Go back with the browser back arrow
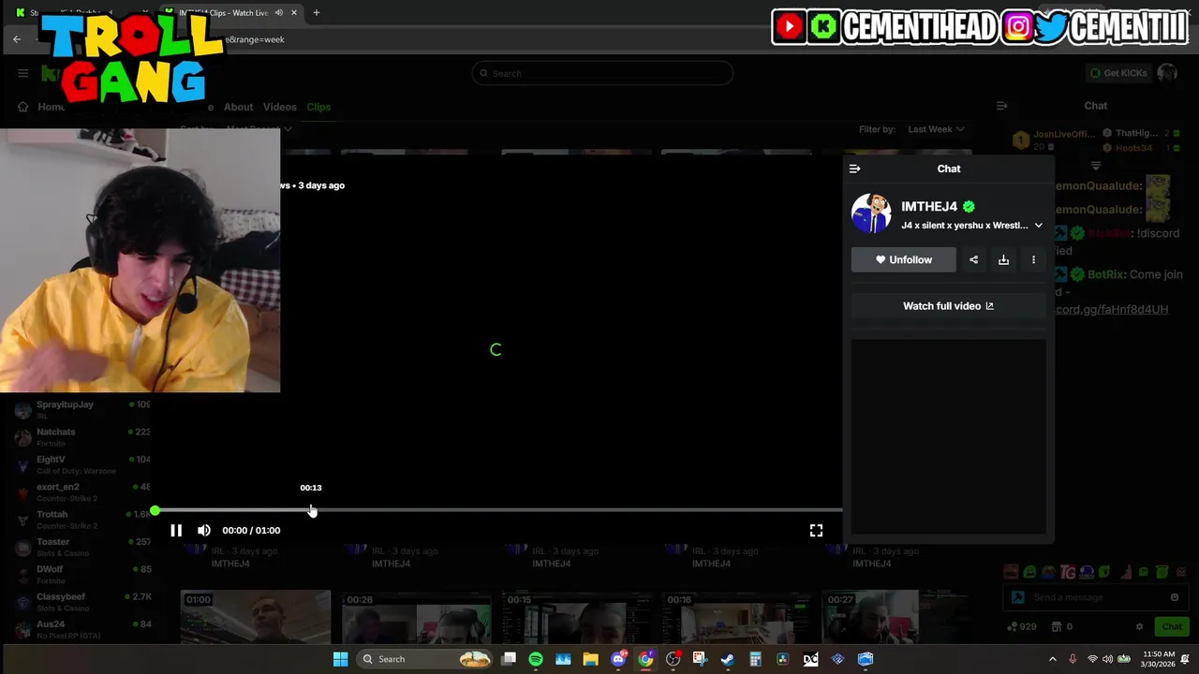 17,39
